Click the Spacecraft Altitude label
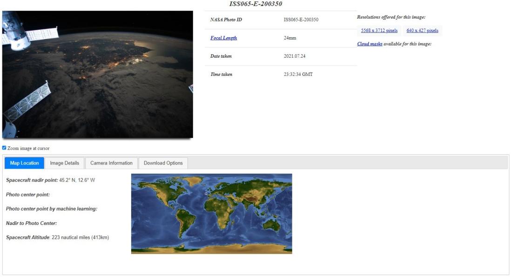512x277 pixels. [x=27, y=237]
